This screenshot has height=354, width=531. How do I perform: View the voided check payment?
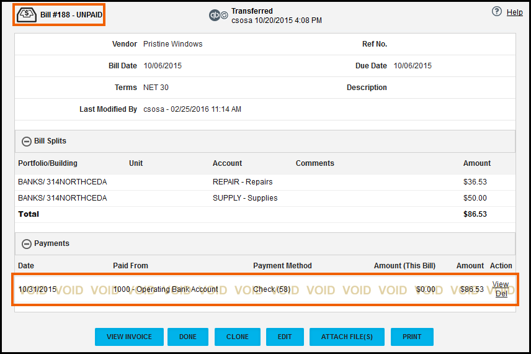click(x=501, y=284)
